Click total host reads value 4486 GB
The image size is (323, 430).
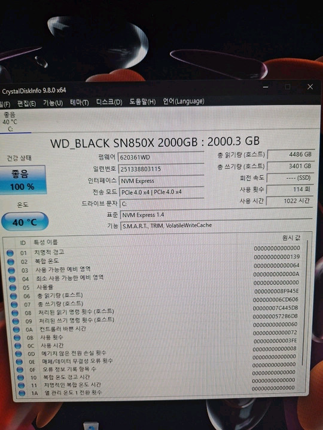291,155
